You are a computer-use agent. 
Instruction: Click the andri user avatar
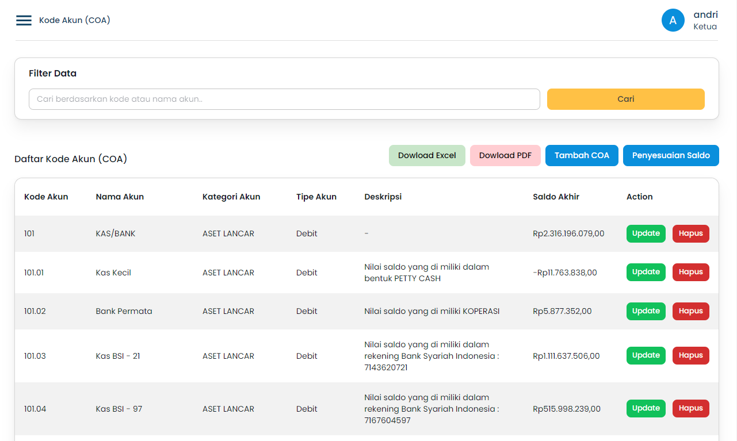[673, 20]
